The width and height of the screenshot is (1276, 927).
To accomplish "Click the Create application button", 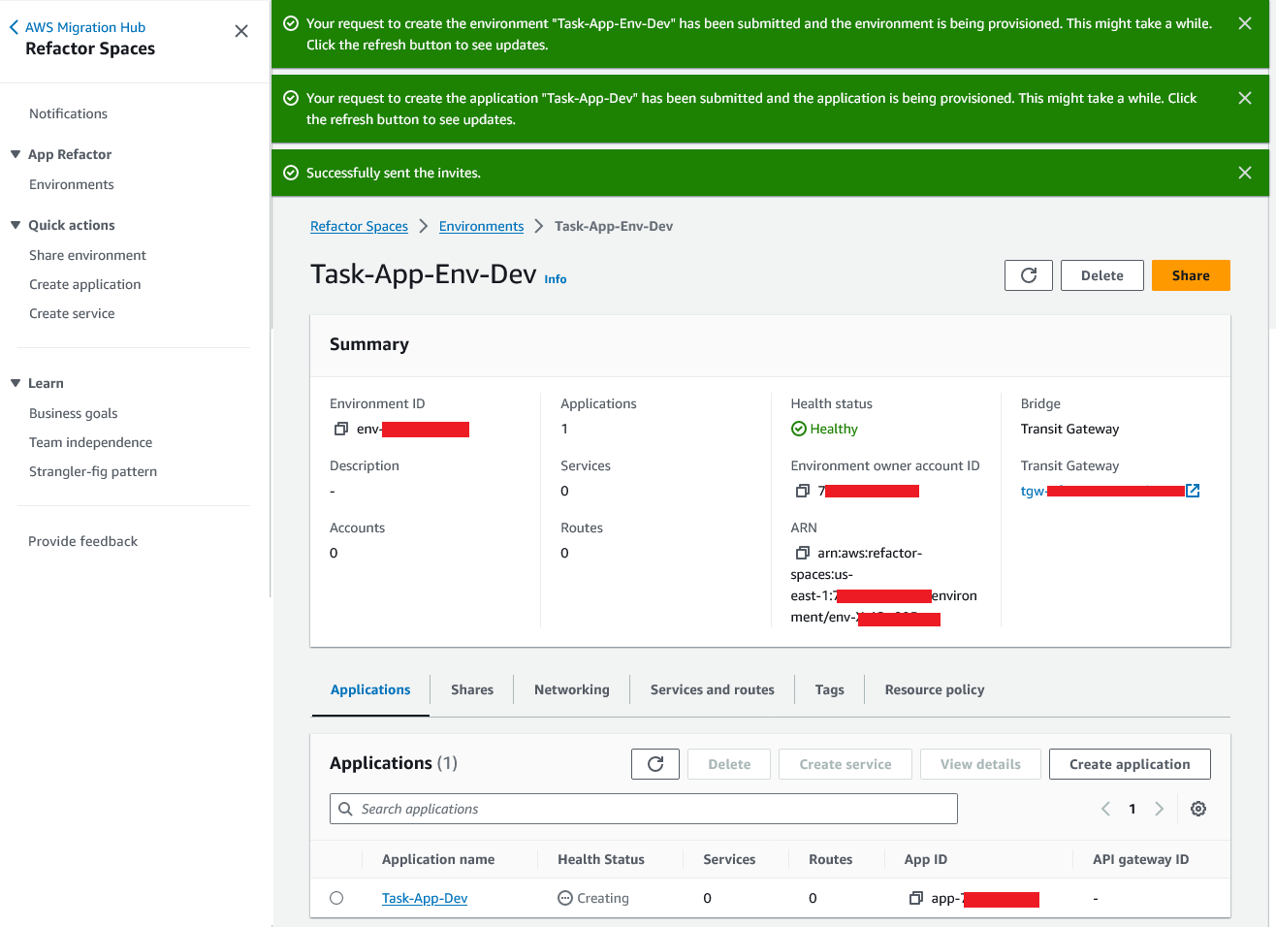I will (x=1130, y=764).
